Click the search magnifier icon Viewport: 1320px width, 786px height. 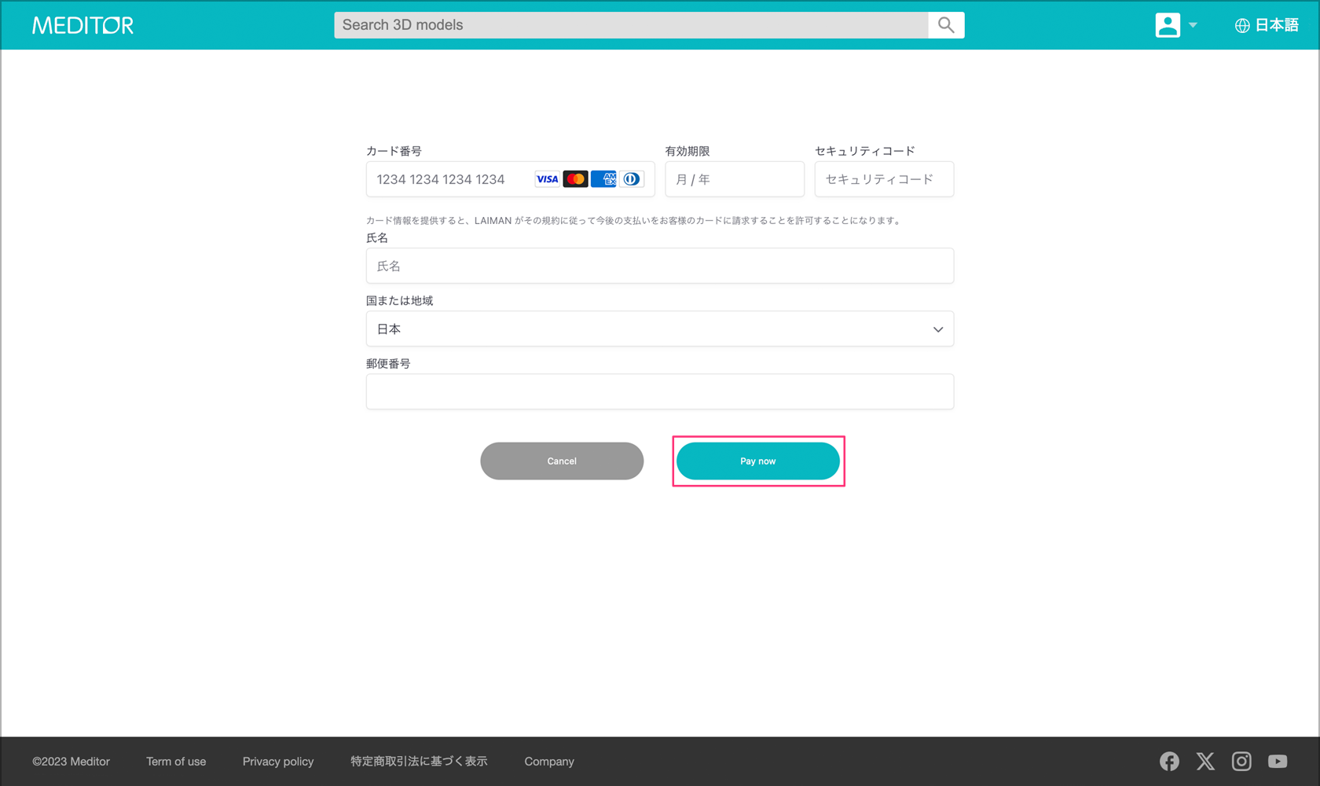tap(946, 25)
